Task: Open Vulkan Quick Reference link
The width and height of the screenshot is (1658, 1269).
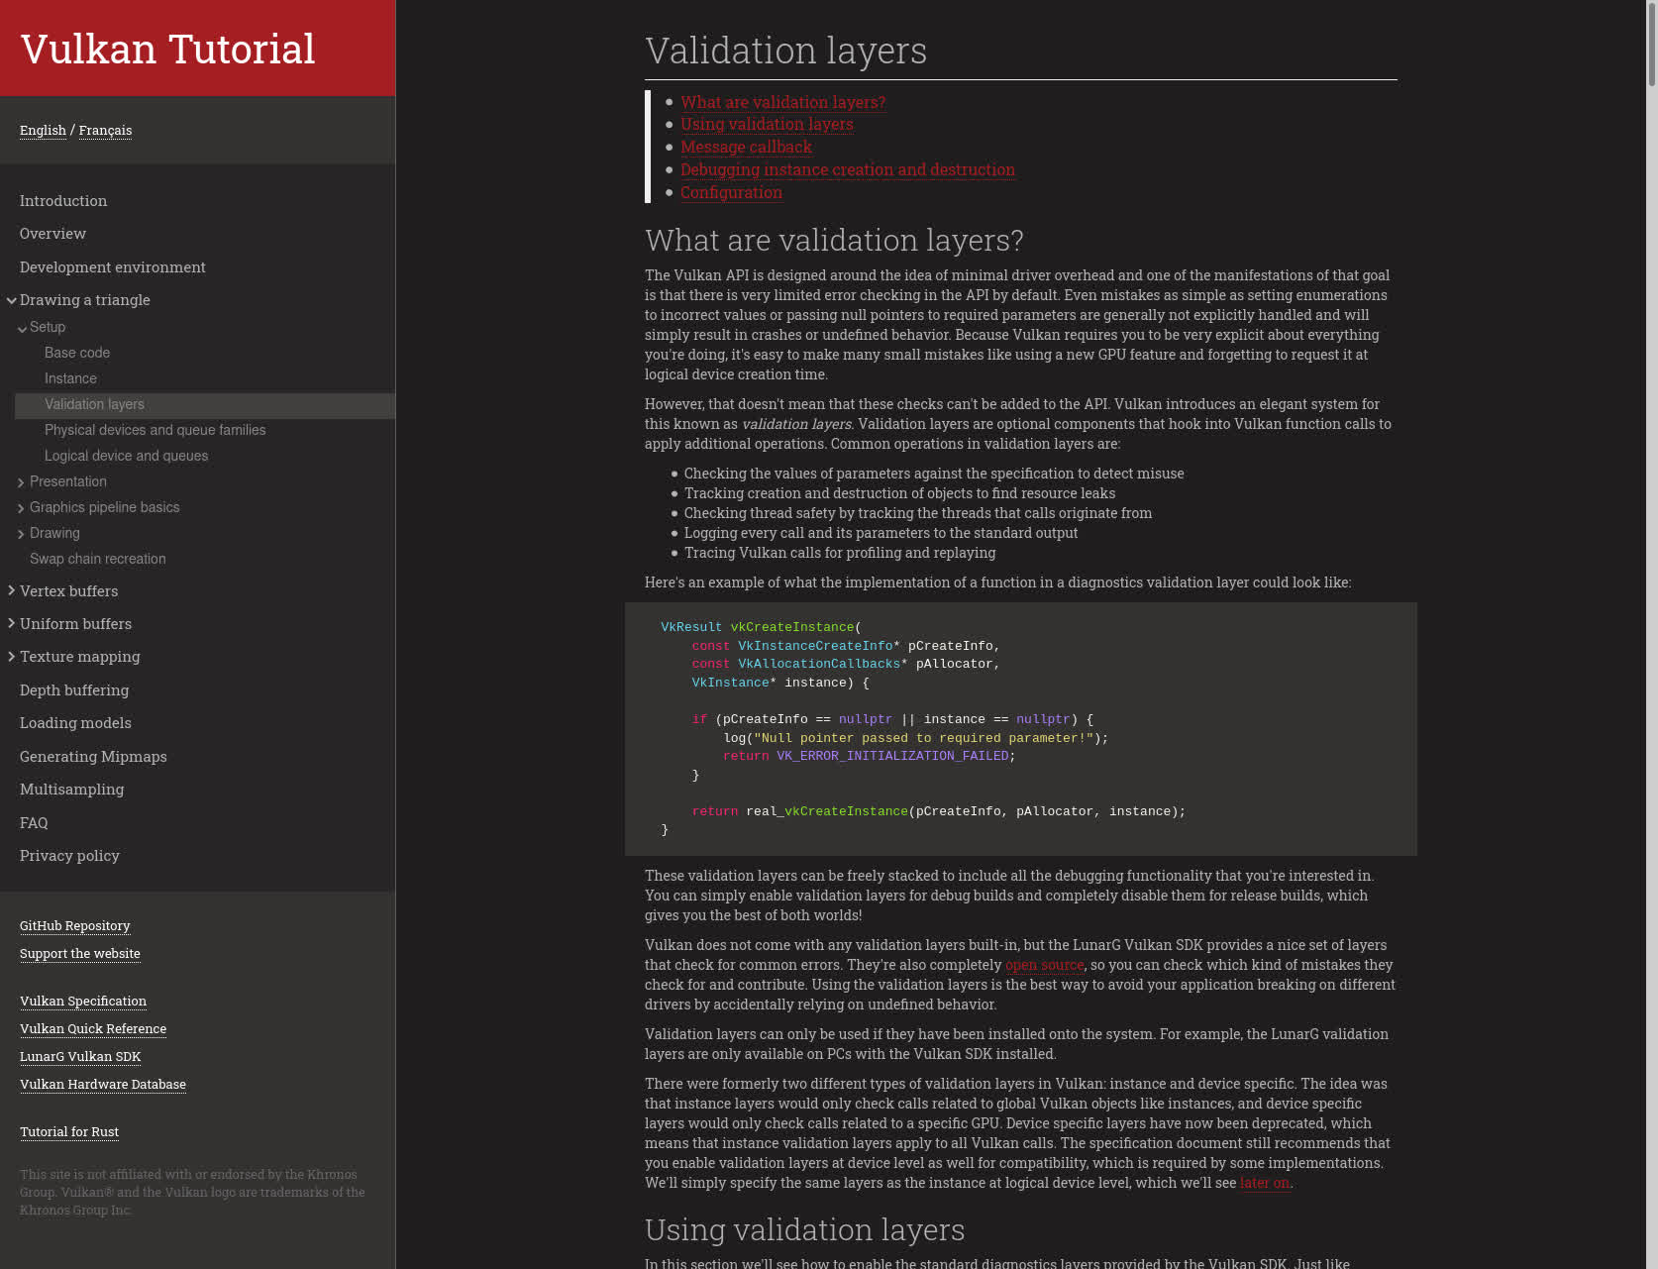Action: coord(93,1028)
